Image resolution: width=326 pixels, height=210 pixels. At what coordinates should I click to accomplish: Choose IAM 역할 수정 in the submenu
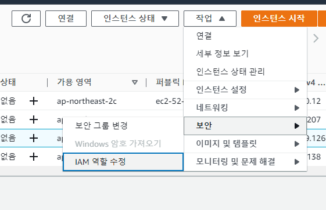123,162
